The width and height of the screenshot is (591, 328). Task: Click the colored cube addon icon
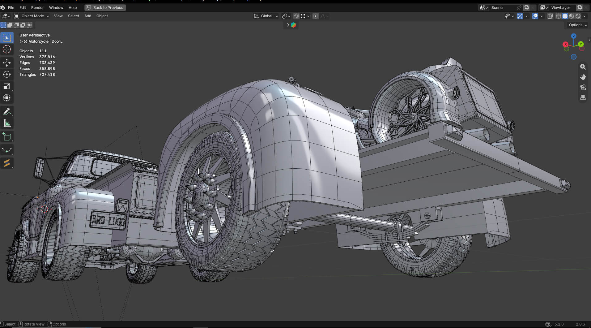click(293, 25)
